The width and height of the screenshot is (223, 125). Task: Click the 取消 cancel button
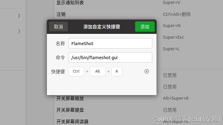point(59,27)
